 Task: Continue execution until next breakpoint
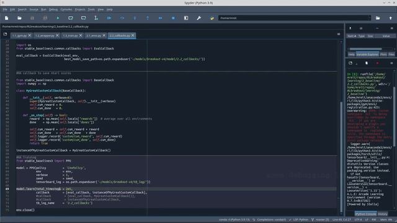point(160,18)
